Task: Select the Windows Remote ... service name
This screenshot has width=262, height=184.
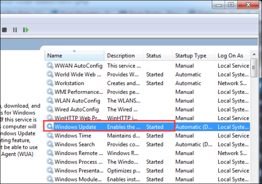Action: click(x=79, y=153)
